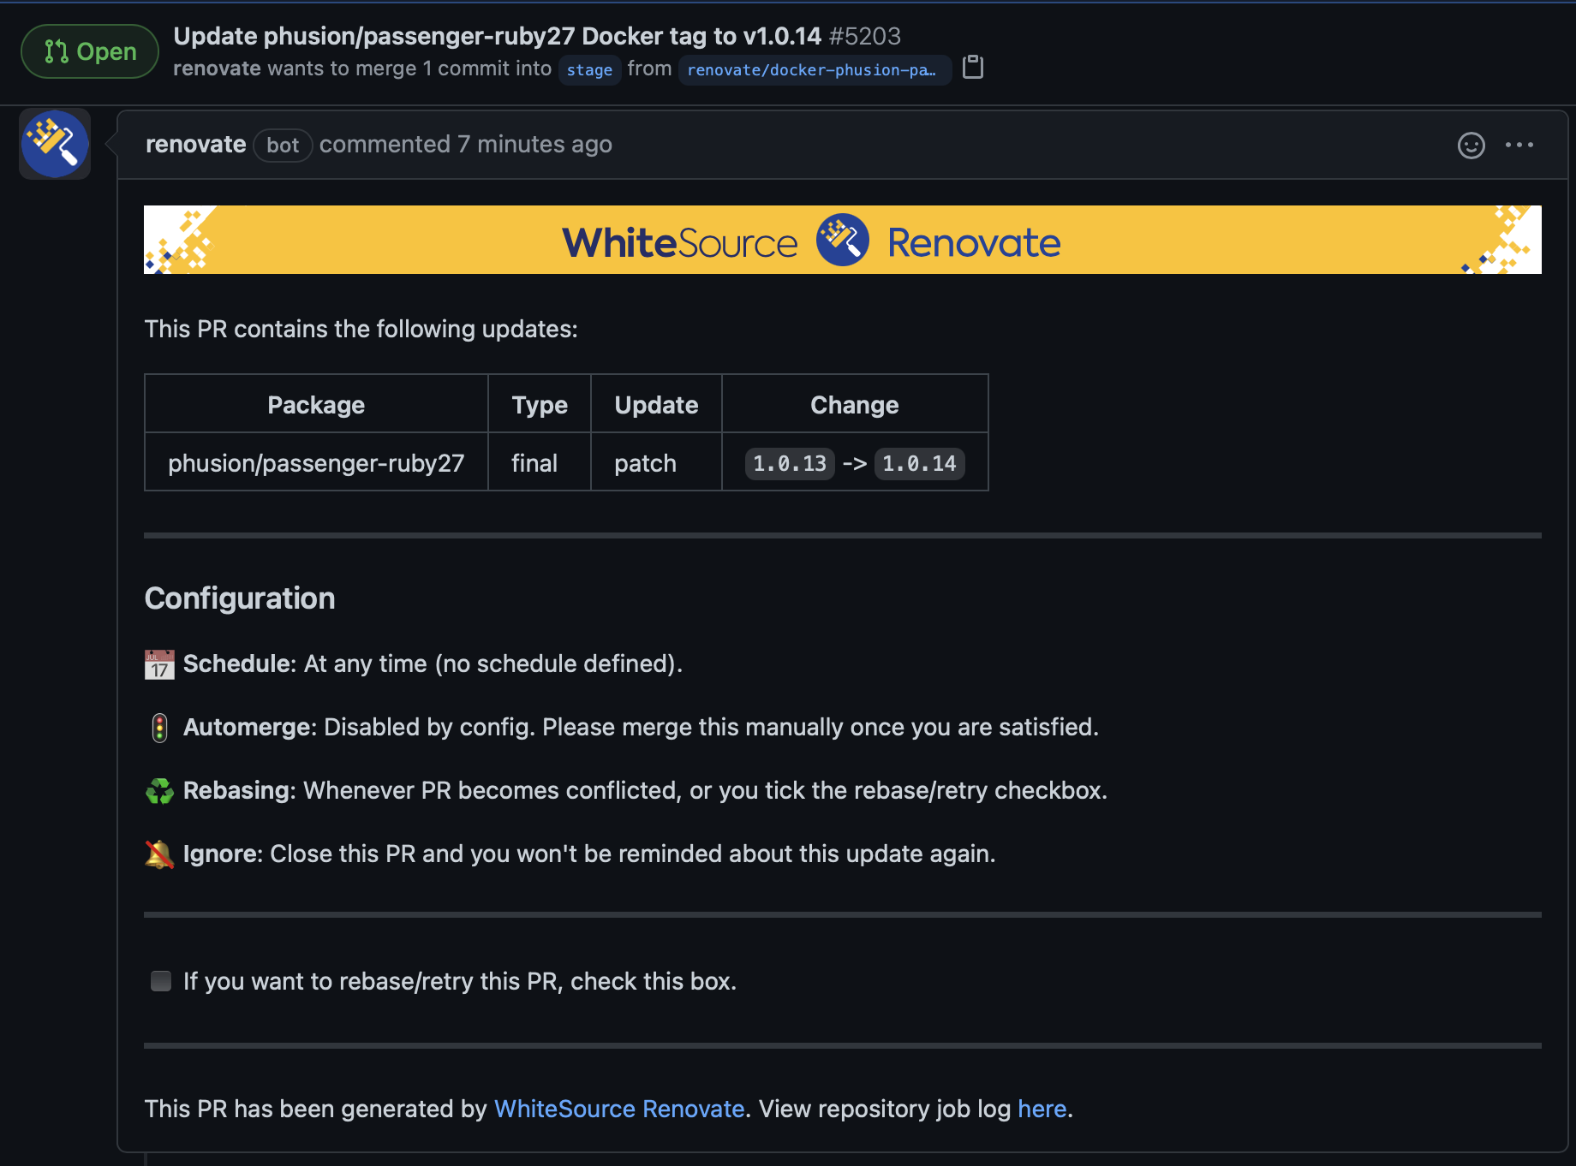The image size is (1576, 1166).
Task: Click the commented 7 minutes ago timestamp
Action: pyautogui.click(x=466, y=144)
